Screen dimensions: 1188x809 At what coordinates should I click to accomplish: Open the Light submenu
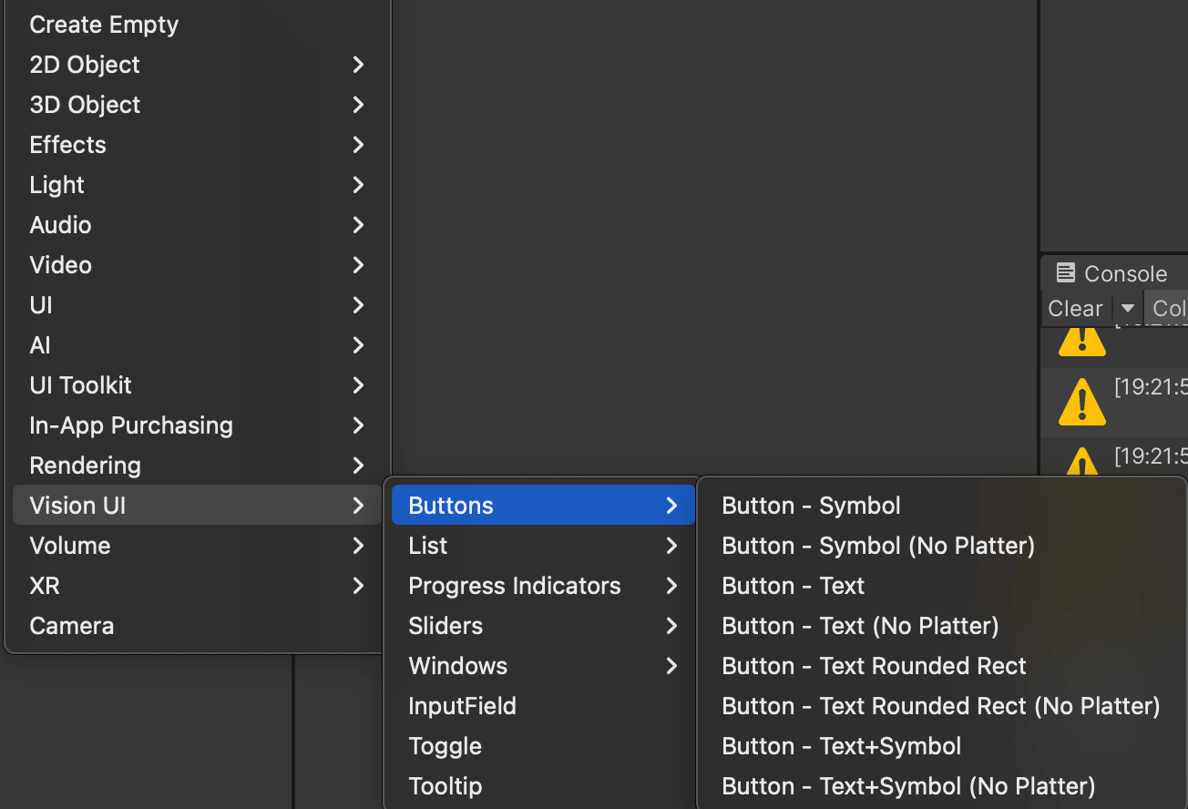(x=197, y=185)
